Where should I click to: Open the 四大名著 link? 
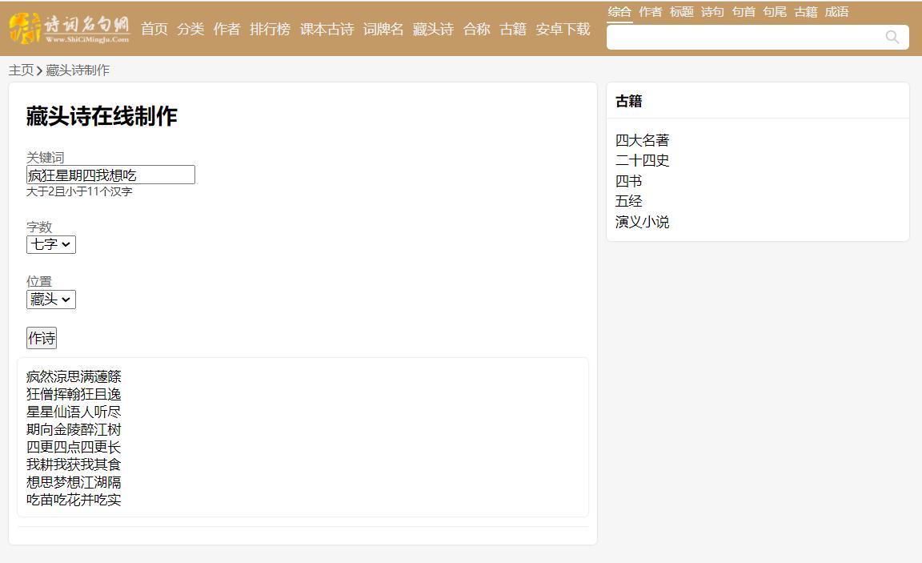[643, 139]
